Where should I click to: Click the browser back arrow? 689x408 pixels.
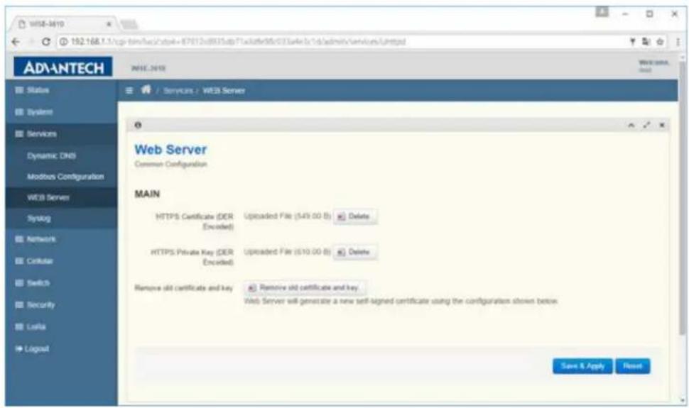coord(16,42)
